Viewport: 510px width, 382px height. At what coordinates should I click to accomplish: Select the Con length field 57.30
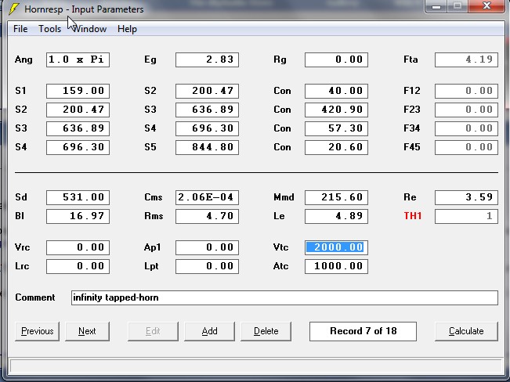coord(336,128)
